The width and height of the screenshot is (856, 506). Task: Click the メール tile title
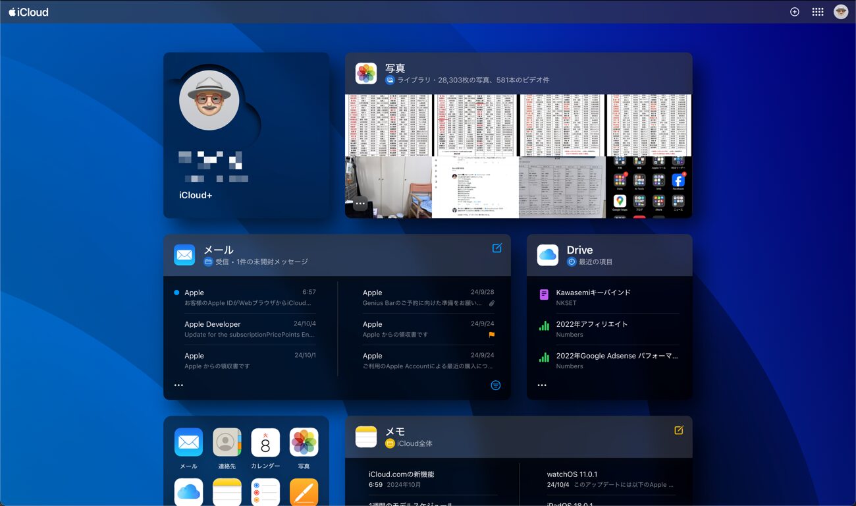[219, 250]
